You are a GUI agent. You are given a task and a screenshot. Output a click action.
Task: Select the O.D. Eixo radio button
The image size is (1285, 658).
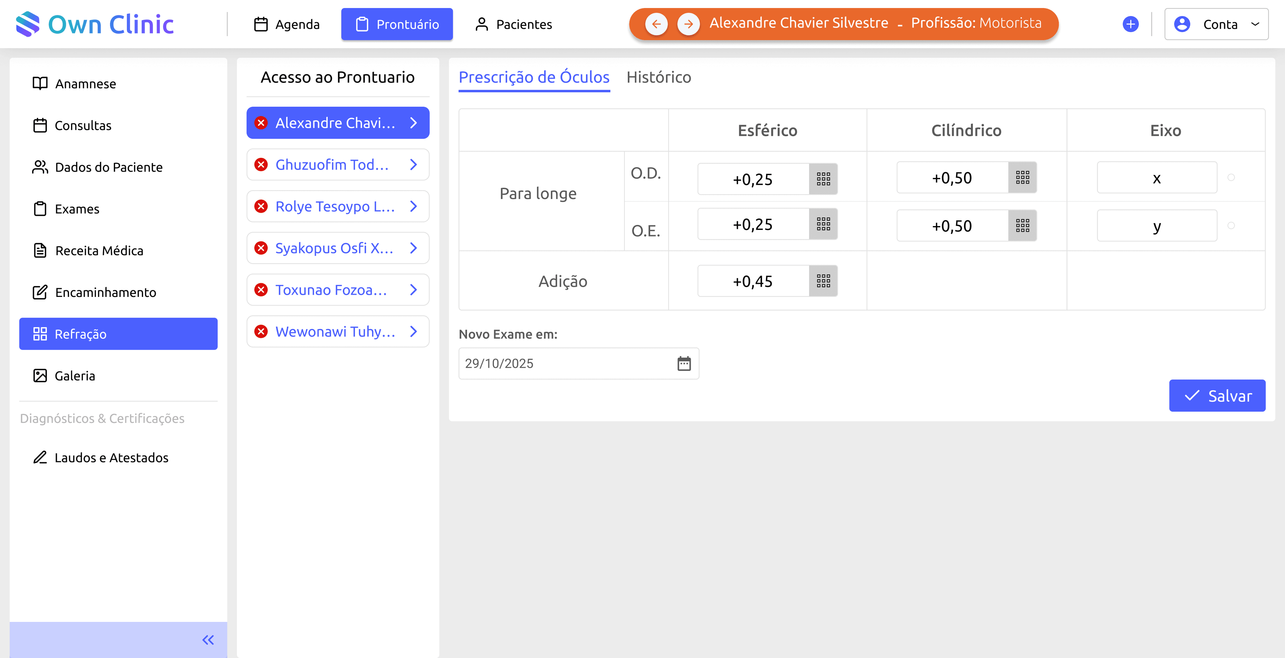(1231, 178)
